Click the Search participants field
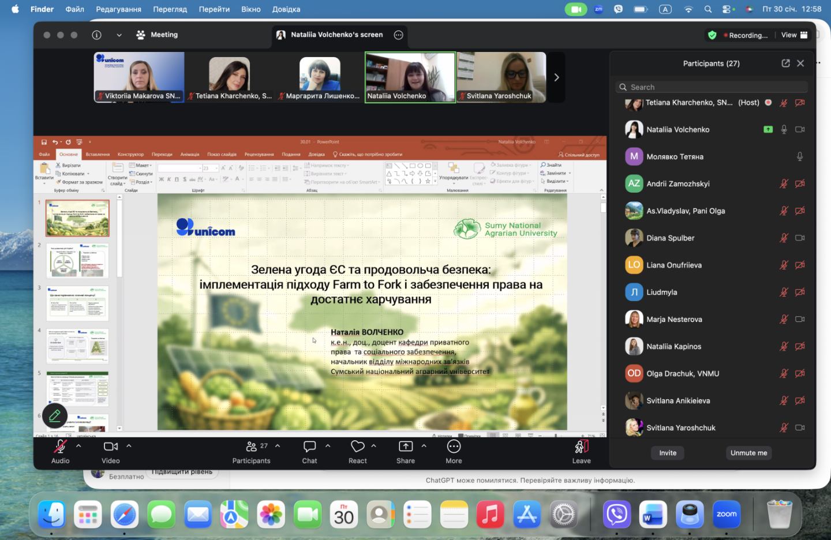This screenshot has height=540, width=831. pos(712,87)
